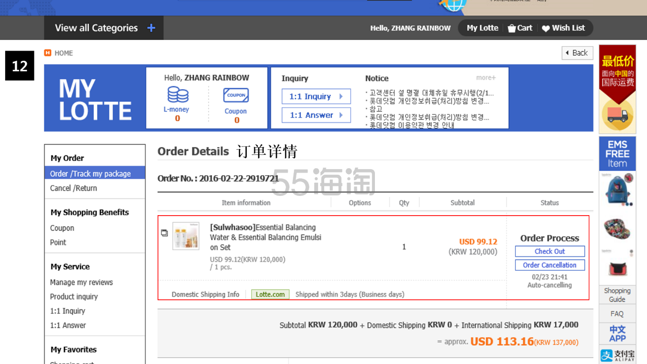Open sidebar 1:1 Answer link
The width and height of the screenshot is (647, 364).
tap(68, 325)
